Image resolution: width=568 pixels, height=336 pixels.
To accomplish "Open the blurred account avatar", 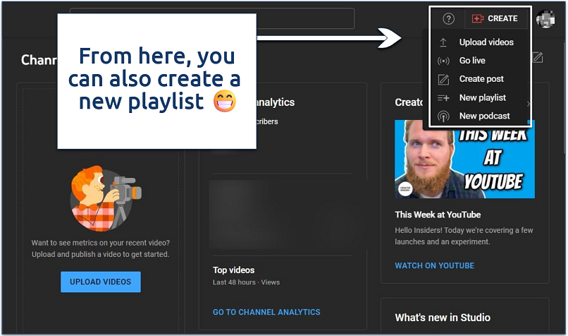I will 545,19.
